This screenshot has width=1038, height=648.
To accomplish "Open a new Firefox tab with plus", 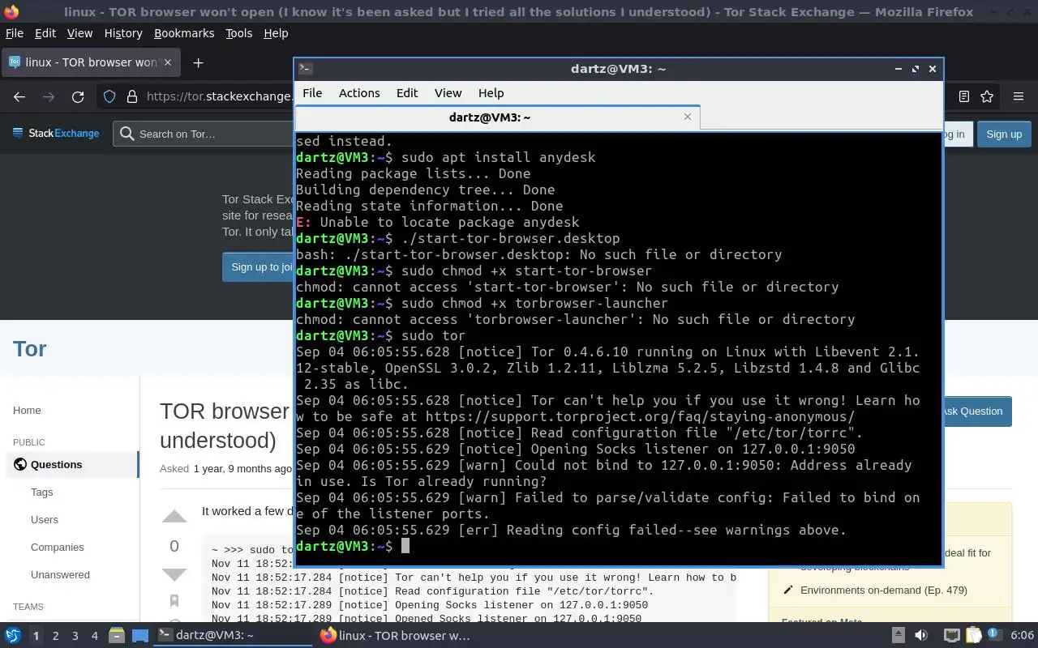I will 198,62.
